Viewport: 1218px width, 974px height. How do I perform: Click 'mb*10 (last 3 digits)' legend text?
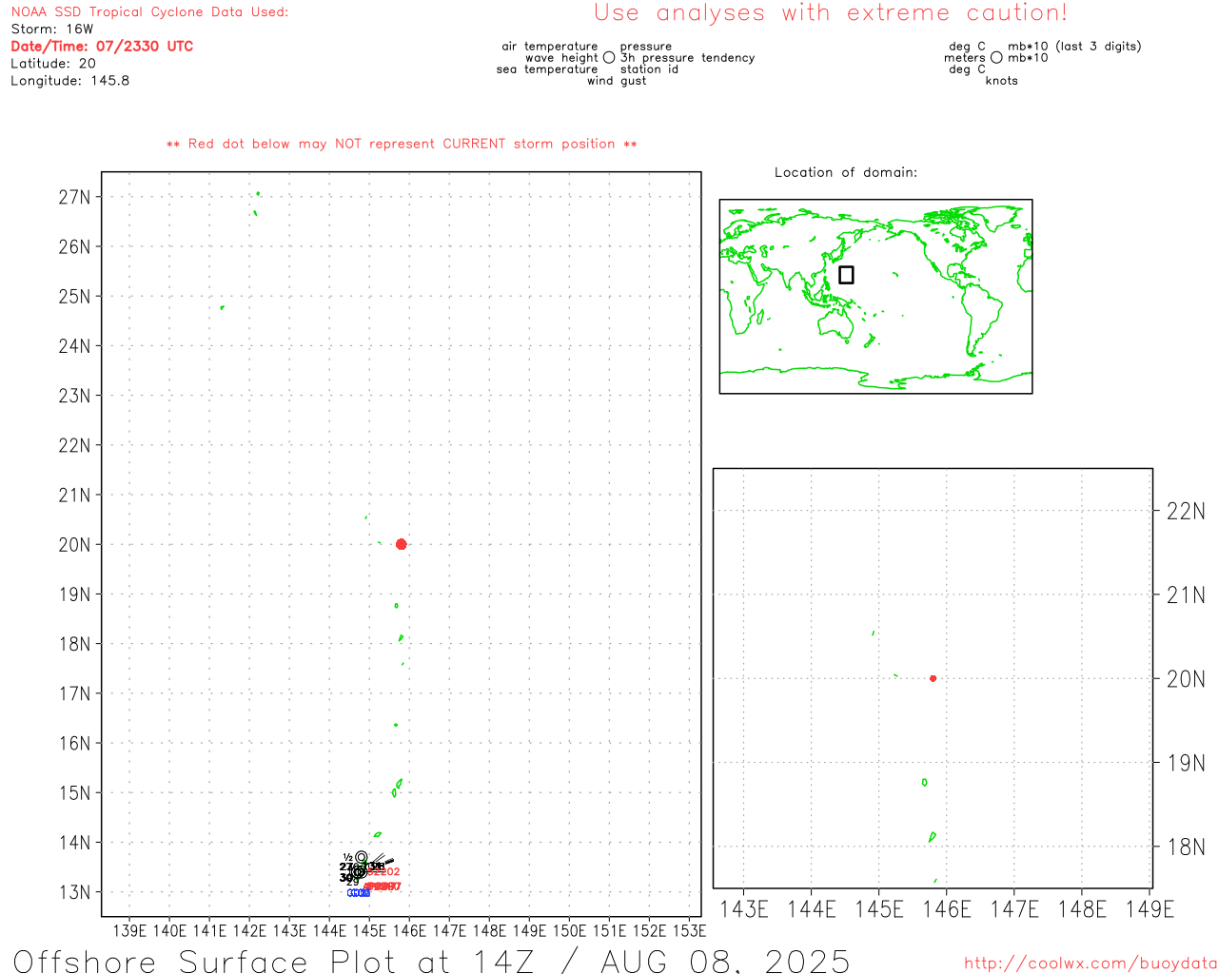tap(1074, 47)
